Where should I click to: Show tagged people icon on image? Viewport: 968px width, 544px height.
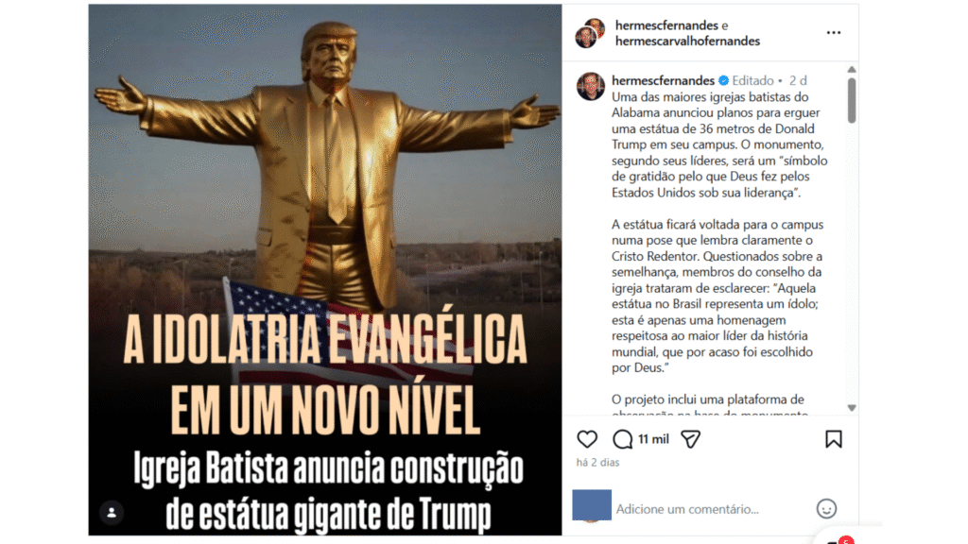point(112,512)
